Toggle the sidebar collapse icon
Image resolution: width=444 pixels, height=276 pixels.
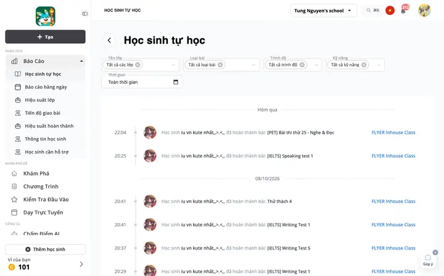click(x=84, y=14)
